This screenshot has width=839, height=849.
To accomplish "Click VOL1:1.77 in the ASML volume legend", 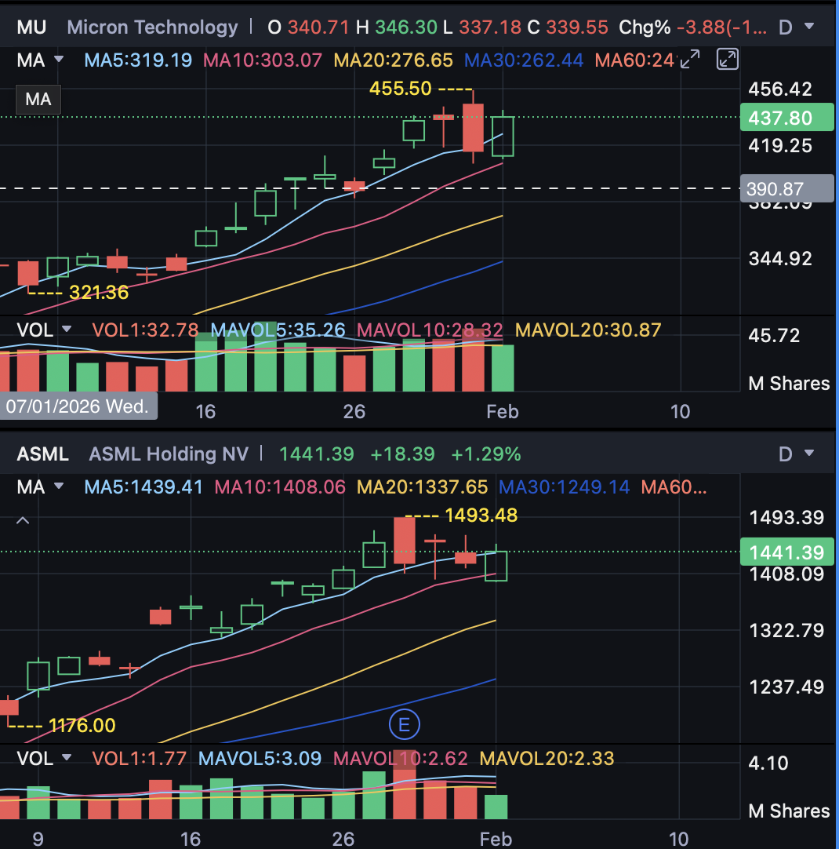I will [139, 758].
